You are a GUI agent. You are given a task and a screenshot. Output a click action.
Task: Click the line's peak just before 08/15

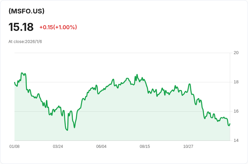(137, 75)
